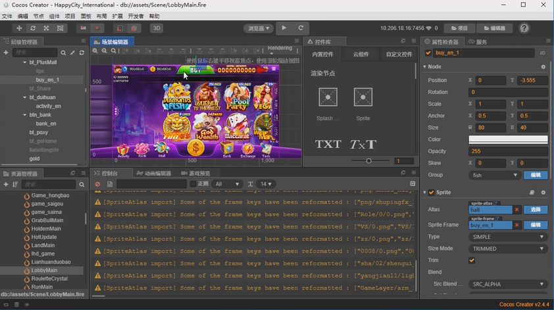Collapse the bt_duihuan node

[25, 97]
